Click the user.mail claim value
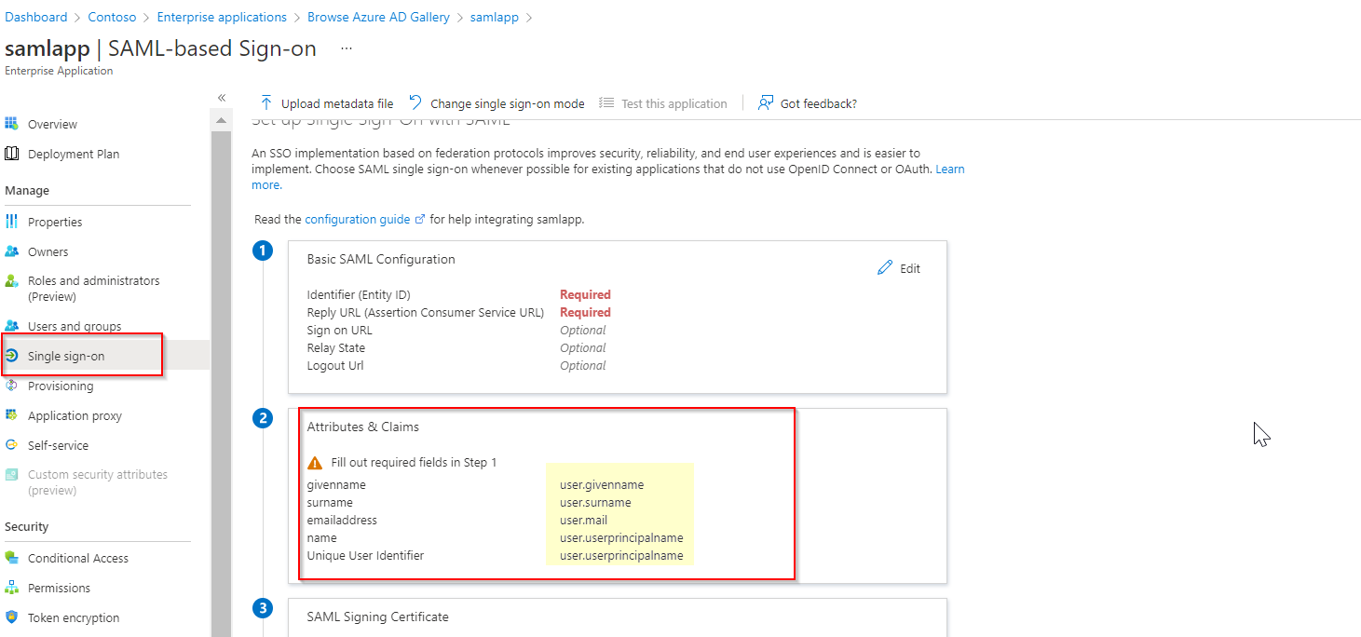 pyautogui.click(x=583, y=520)
